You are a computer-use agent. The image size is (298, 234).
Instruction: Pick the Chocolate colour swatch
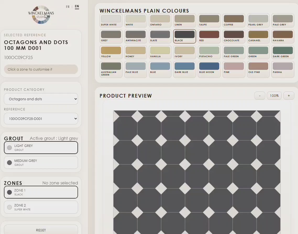point(234,36)
